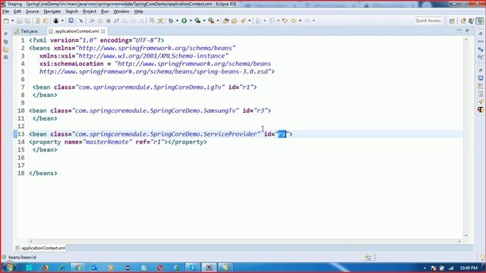486x273 pixels.
Task: Click the Save All icon
Action: pyautogui.click(x=27, y=20)
